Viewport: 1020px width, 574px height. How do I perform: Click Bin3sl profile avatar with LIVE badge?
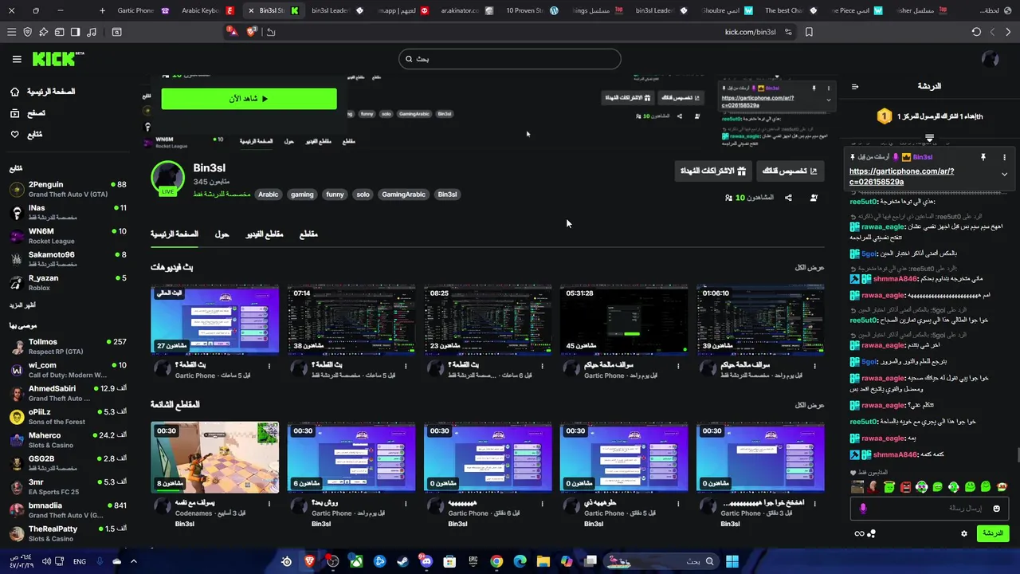(167, 178)
